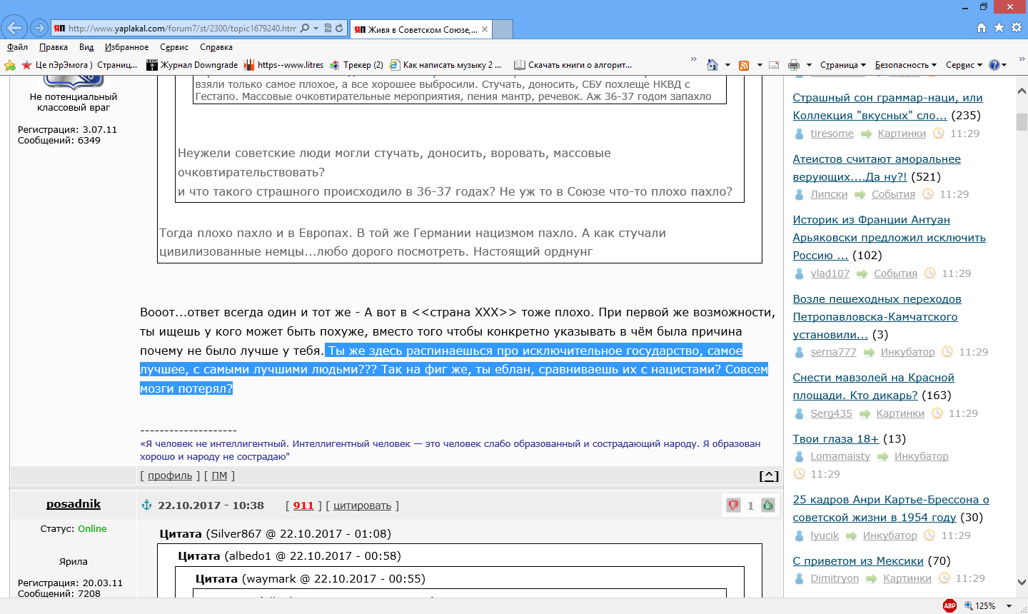Click user icon next to tiresome
This screenshot has height=614, width=1028.
pyautogui.click(x=800, y=134)
